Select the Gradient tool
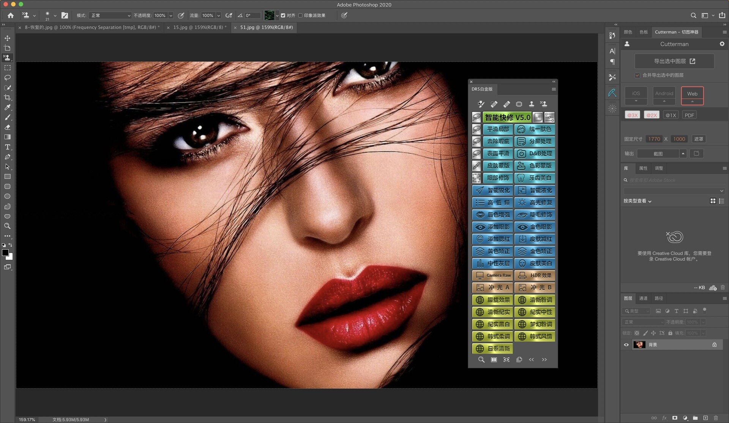This screenshot has width=729, height=423. click(7, 137)
